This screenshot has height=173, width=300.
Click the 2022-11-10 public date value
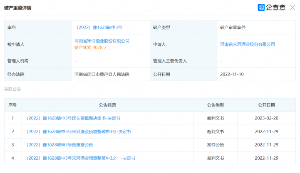232,74
